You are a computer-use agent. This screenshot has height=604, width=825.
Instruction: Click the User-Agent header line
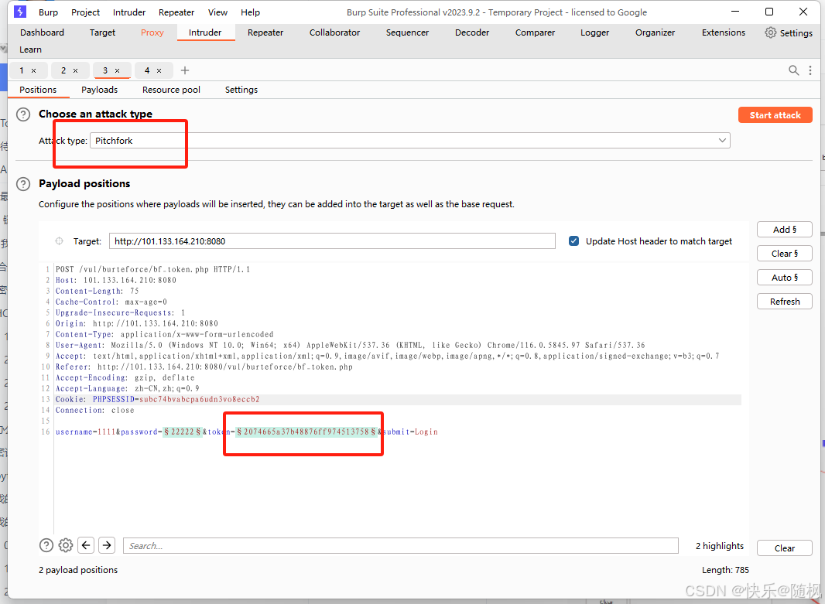pyautogui.click(x=350, y=345)
